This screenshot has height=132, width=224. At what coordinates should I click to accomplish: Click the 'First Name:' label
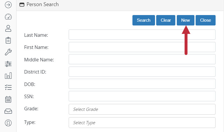point(36,47)
